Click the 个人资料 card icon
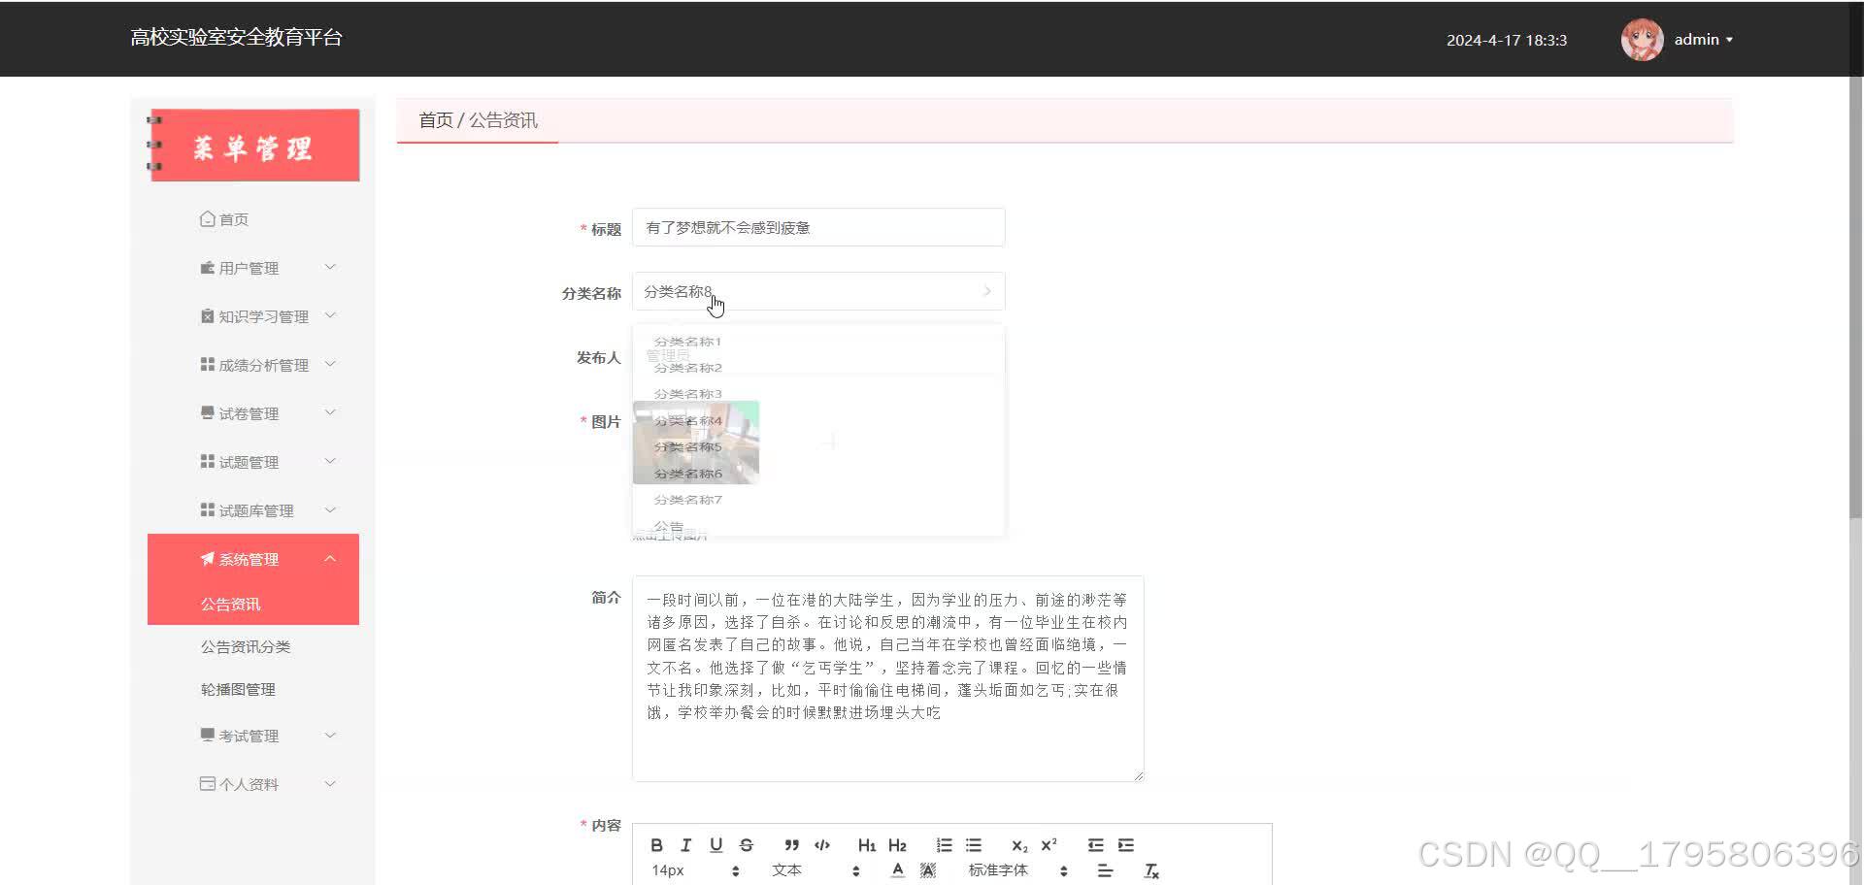 click(207, 784)
